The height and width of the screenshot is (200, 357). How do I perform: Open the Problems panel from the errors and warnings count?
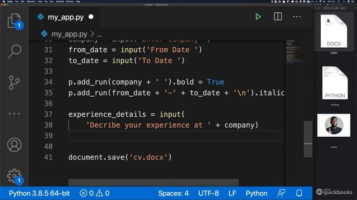click(94, 193)
